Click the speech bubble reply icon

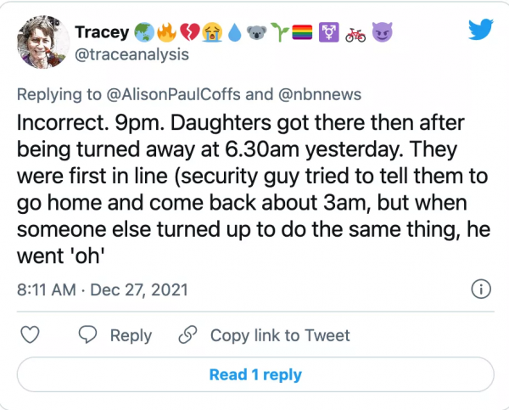(87, 335)
